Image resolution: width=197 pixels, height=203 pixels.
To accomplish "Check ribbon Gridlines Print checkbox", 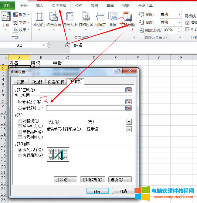I will (187, 29).
